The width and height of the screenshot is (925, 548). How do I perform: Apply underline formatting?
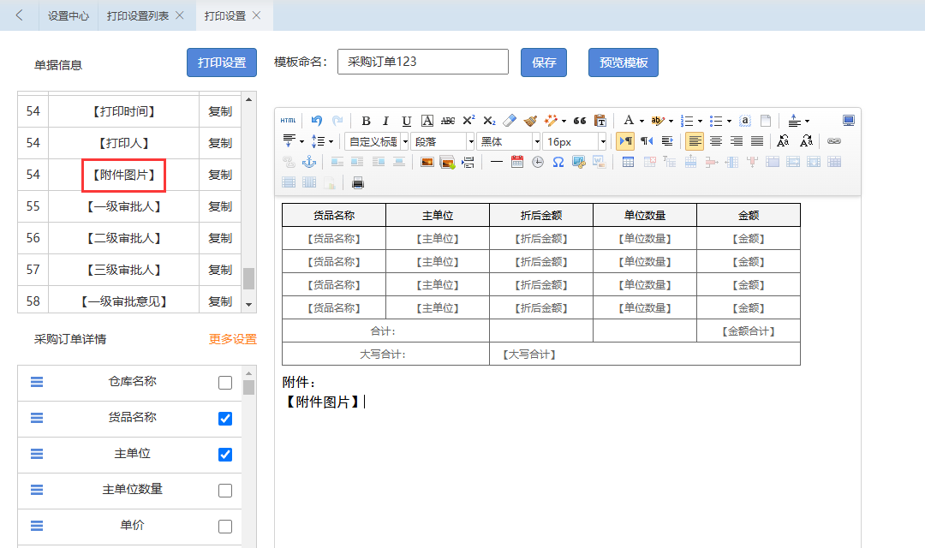point(406,121)
